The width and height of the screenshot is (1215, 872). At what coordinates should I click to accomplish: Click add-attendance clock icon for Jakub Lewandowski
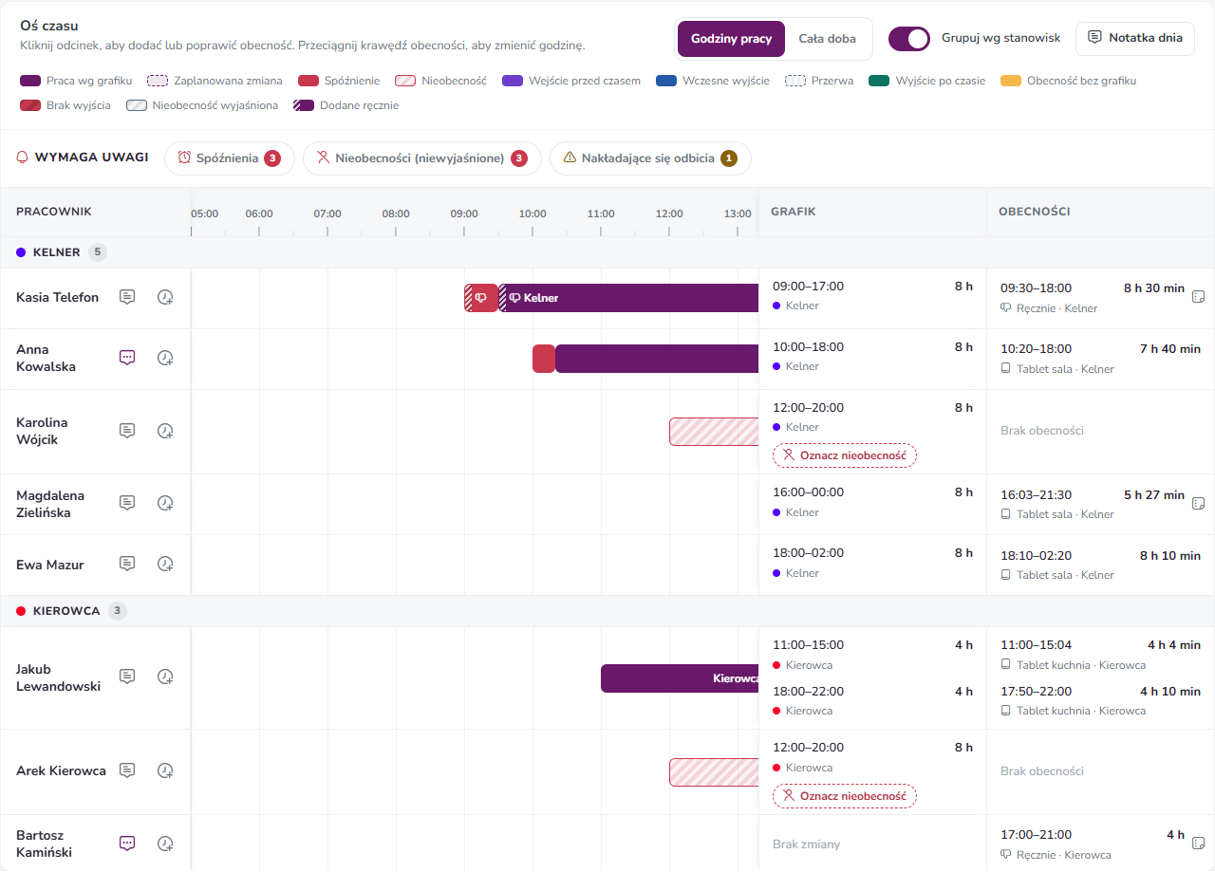165,677
